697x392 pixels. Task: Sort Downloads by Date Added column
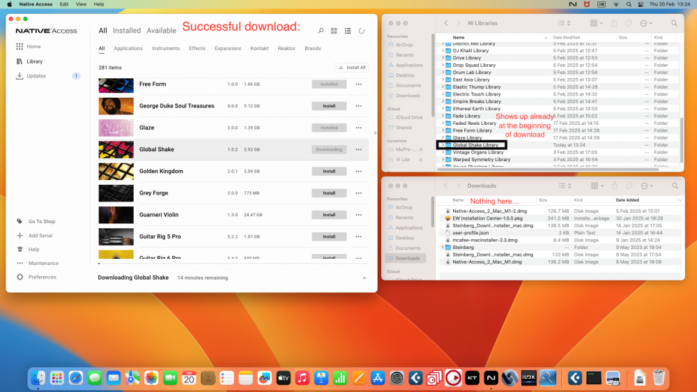click(627, 200)
